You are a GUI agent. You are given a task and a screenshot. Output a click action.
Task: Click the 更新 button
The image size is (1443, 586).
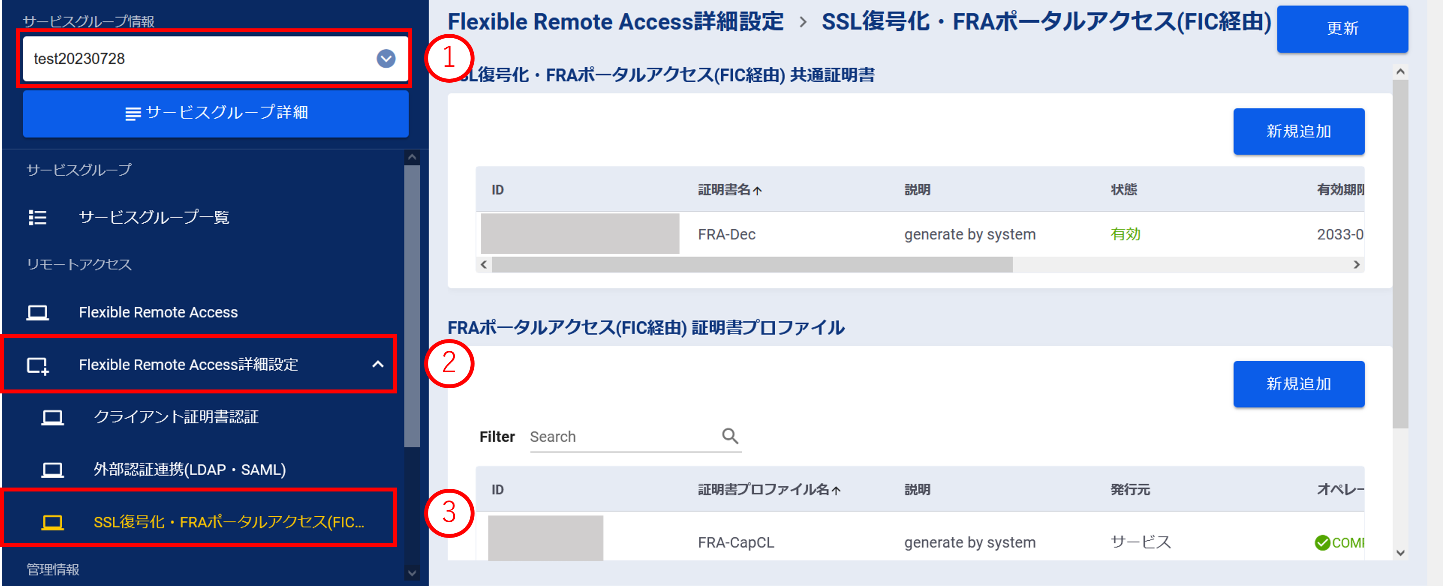[x=1342, y=28]
